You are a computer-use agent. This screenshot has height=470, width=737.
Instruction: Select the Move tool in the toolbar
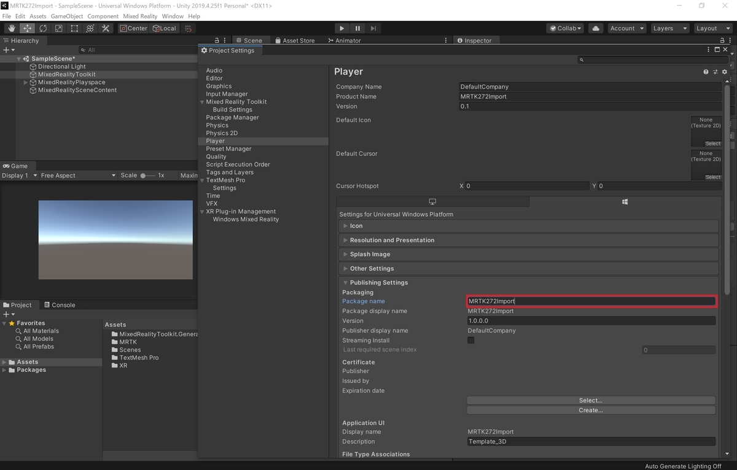coord(28,28)
